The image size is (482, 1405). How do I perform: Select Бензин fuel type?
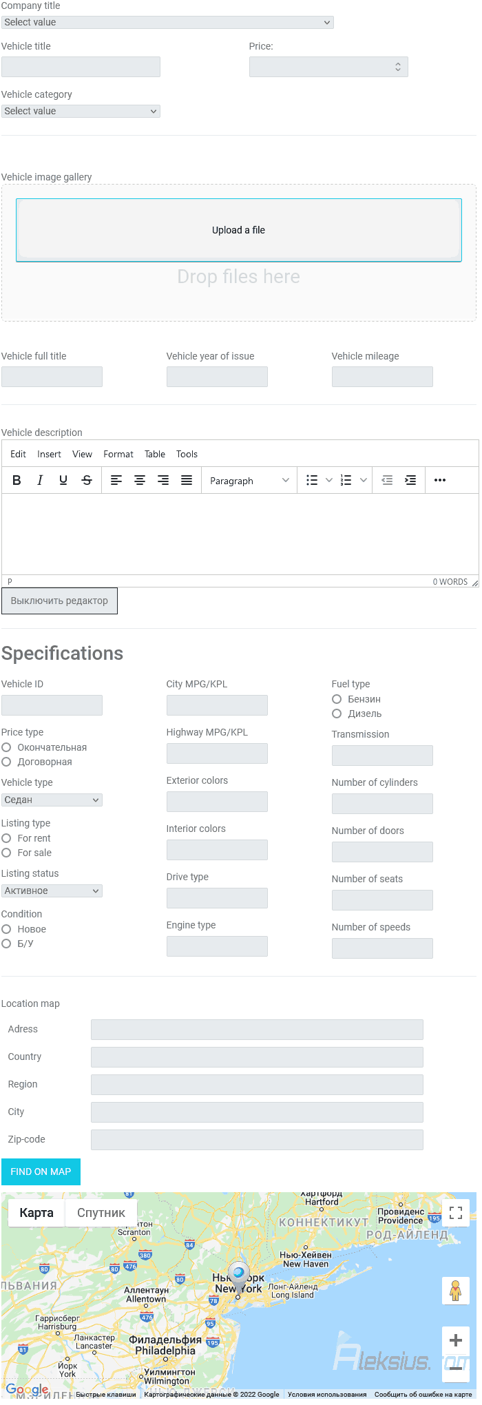click(x=337, y=699)
